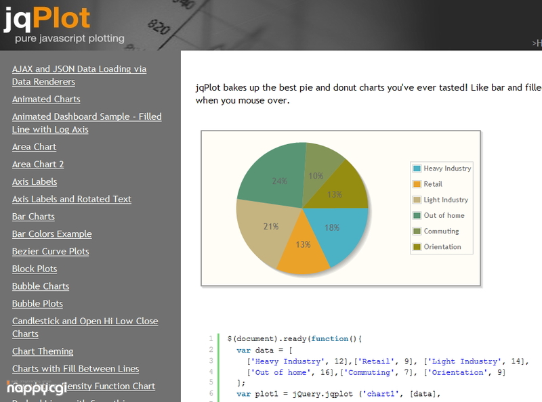Go to the Area Chart 2 example

pos(38,164)
